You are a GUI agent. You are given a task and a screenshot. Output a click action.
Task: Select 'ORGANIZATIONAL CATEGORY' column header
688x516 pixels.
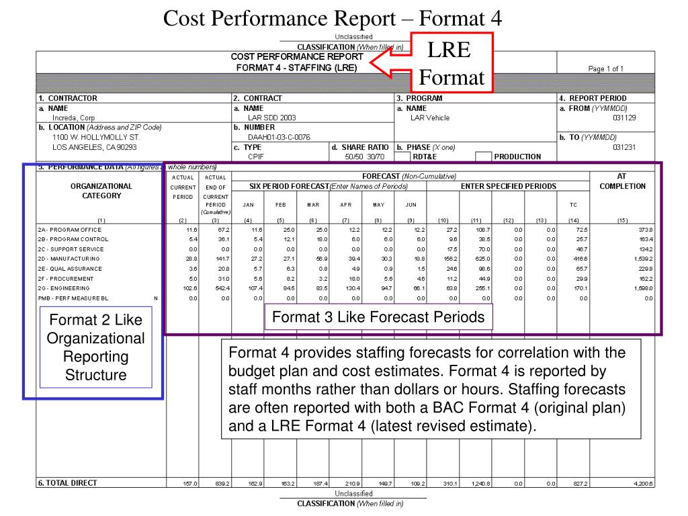(x=101, y=191)
